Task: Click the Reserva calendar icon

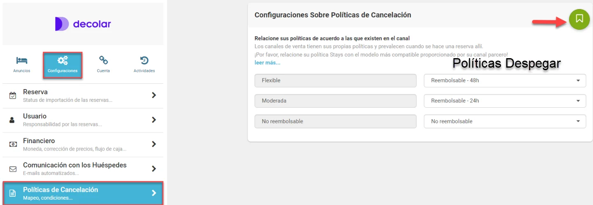Action: pos(13,96)
